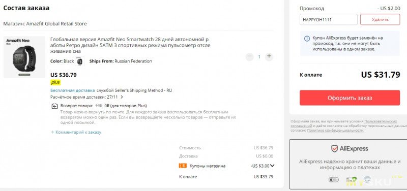This screenshot has height=191, width=407.
Task: Decrease quantity with the minus button
Action: pyautogui.click(x=249, y=56)
